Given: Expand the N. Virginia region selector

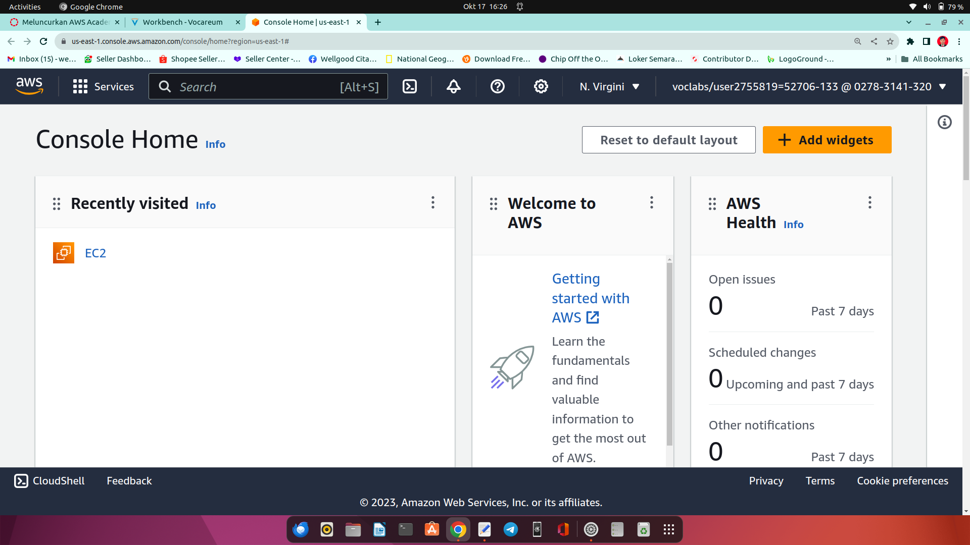Looking at the screenshot, I should pyautogui.click(x=609, y=87).
